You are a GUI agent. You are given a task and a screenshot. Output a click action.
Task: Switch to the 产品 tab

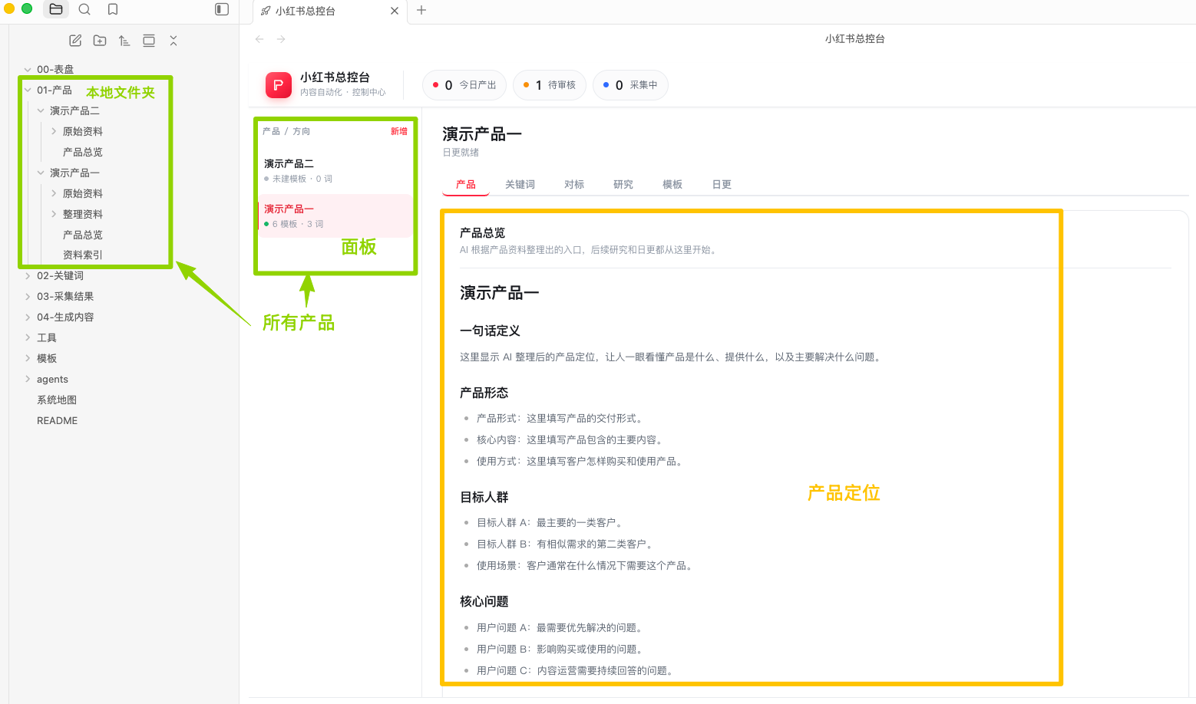tap(466, 184)
